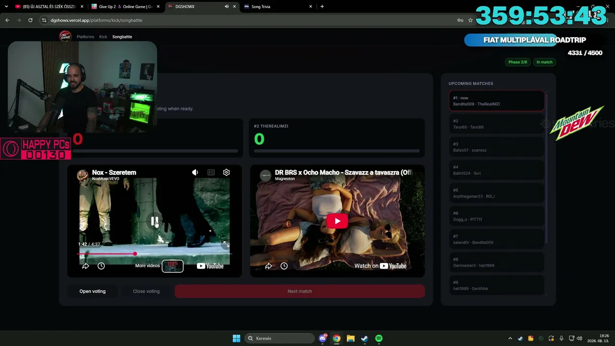615x346 pixels.
Task: Open DR BRS x Ocho Macho video title
Action: pos(344,173)
